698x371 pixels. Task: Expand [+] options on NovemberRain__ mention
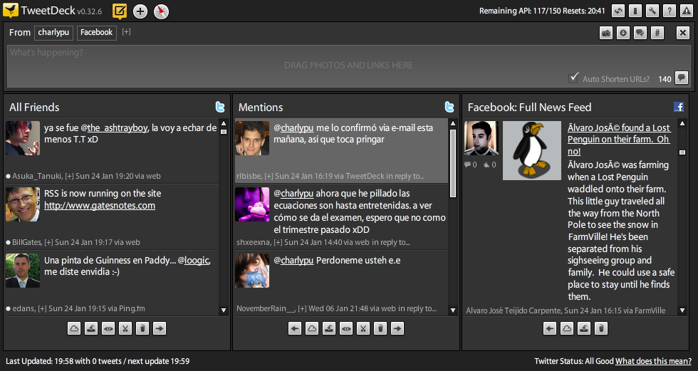pos(302,309)
